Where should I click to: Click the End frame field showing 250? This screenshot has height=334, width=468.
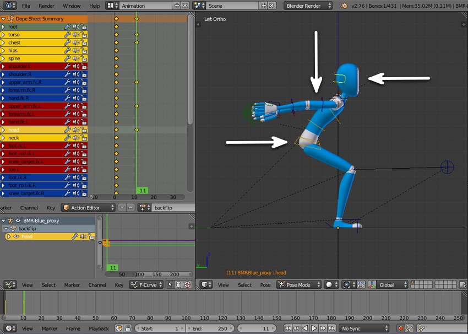point(210,328)
